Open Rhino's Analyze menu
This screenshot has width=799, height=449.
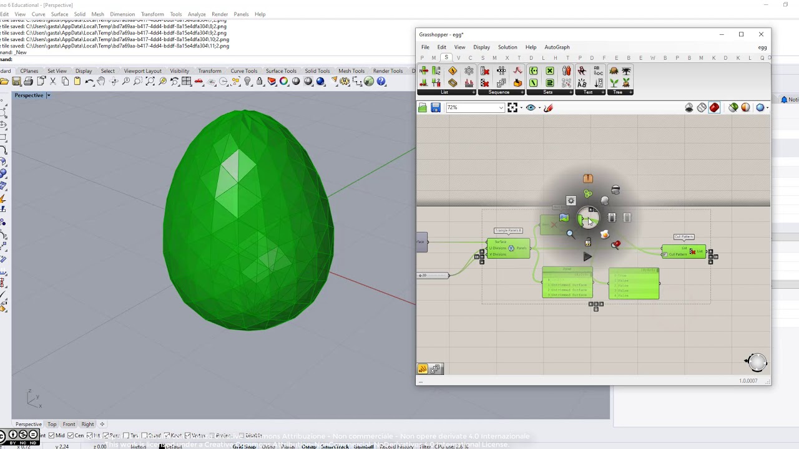(197, 14)
